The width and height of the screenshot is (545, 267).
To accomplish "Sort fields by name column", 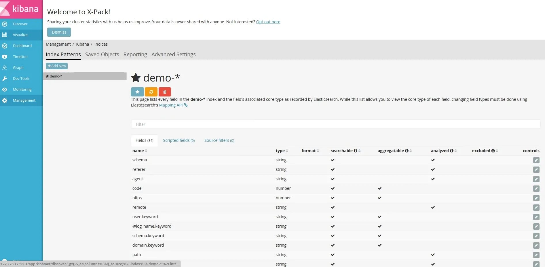I will tap(146, 151).
